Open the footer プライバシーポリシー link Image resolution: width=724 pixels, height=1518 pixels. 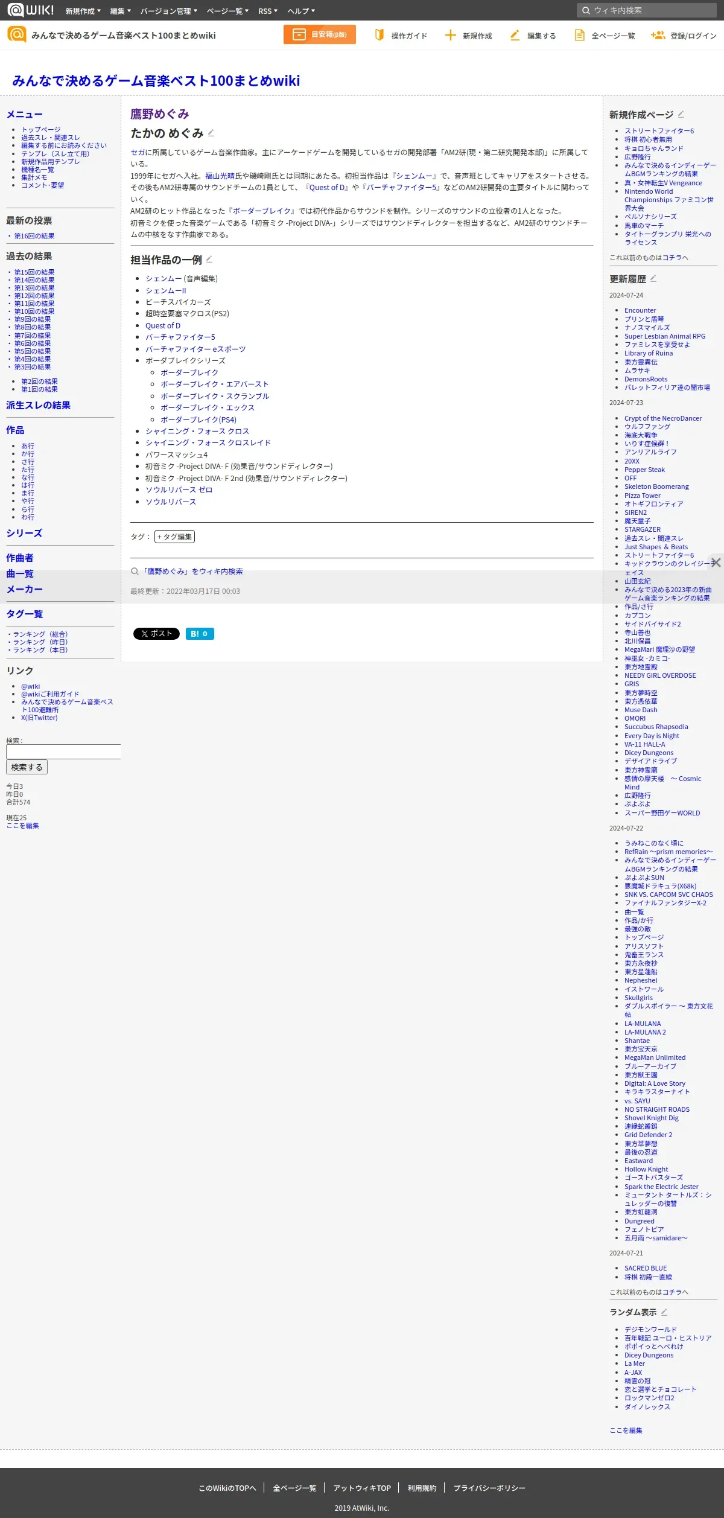(489, 1488)
